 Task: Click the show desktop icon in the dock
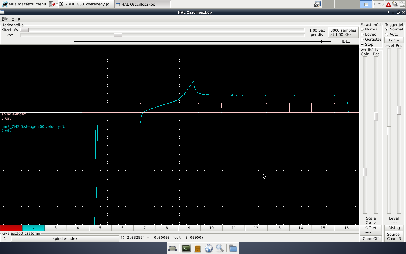(x=173, y=248)
